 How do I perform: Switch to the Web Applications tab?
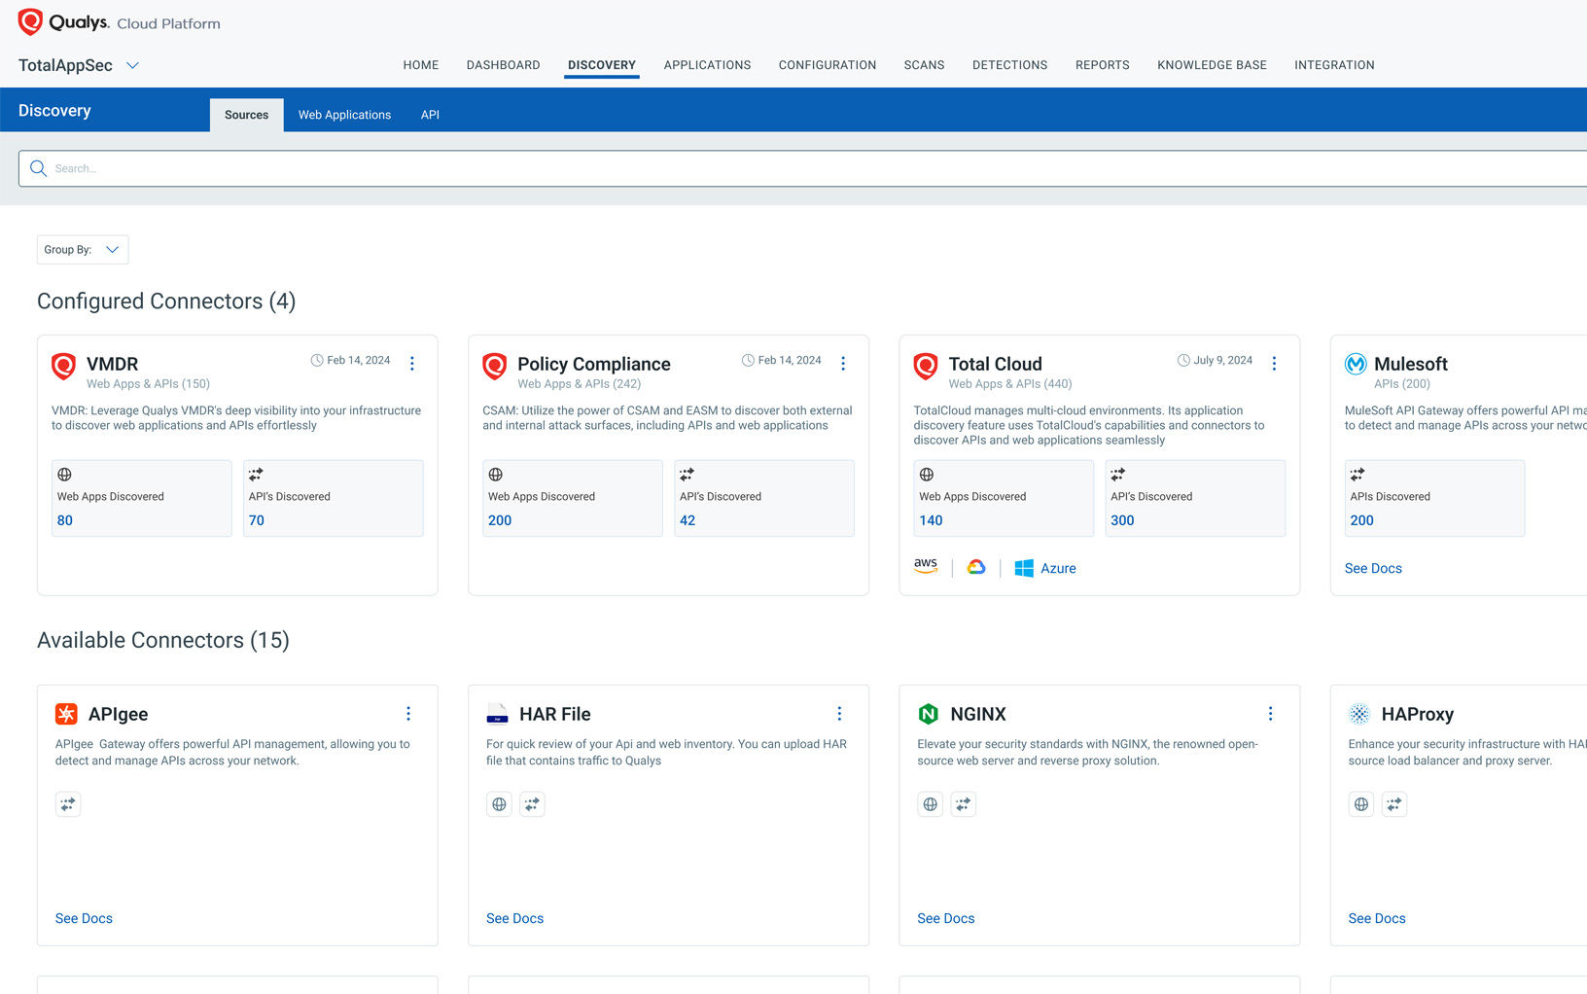pyautogui.click(x=344, y=115)
